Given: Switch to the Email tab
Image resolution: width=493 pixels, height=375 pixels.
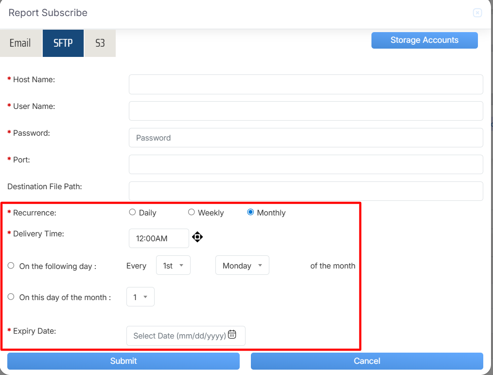Looking at the screenshot, I should click(x=20, y=43).
